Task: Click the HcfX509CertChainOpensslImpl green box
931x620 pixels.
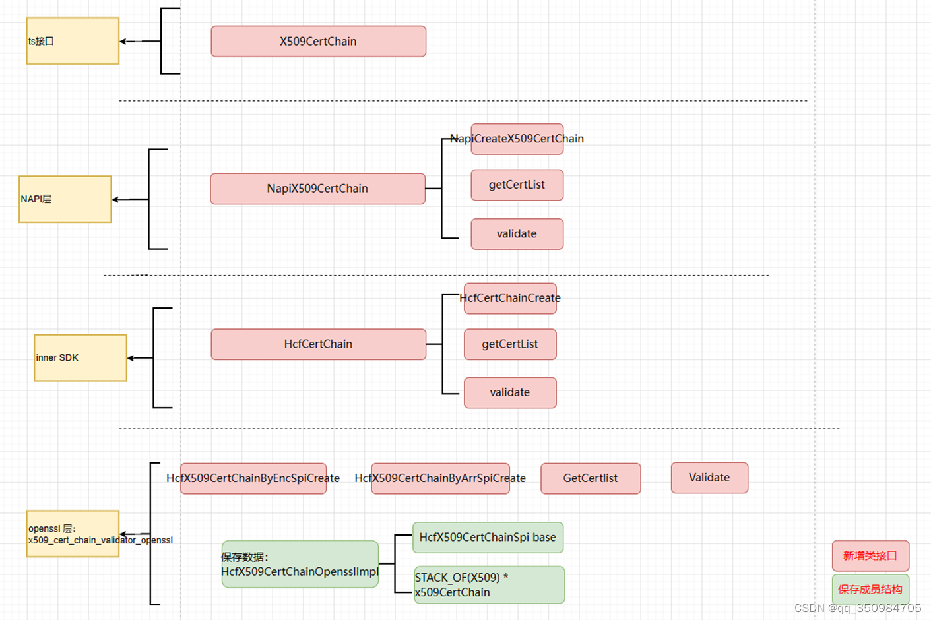Action: coord(300,564)
